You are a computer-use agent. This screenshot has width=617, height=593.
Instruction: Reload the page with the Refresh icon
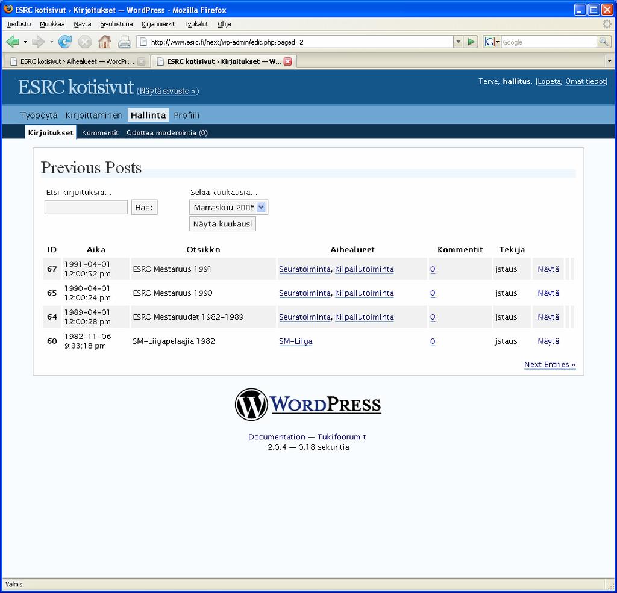pos(65,42)
